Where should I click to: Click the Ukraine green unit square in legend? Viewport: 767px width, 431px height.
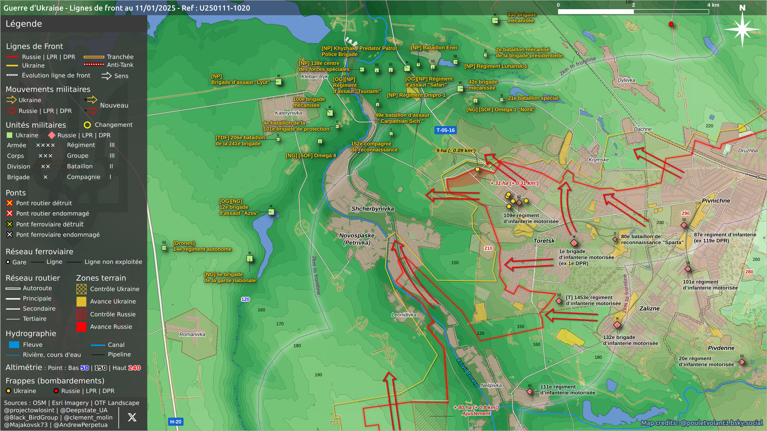10,135
